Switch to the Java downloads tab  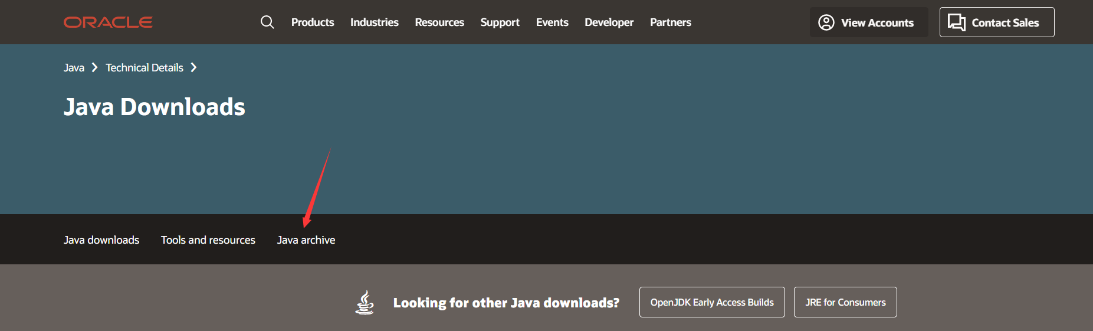pyautogui.click(x=101, y=240)
